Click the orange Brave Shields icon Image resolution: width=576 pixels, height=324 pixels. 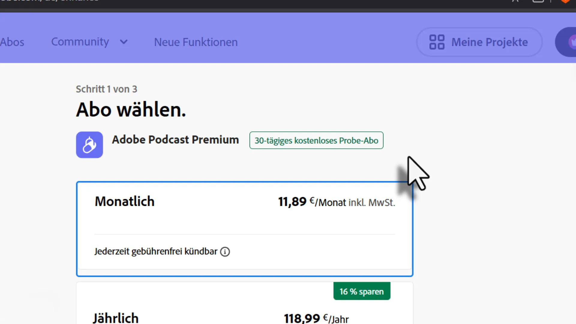pos(565,1)
